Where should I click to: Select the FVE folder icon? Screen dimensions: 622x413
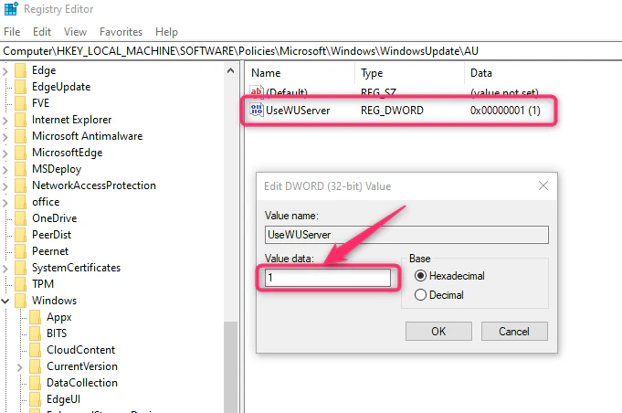pos(20,103)
